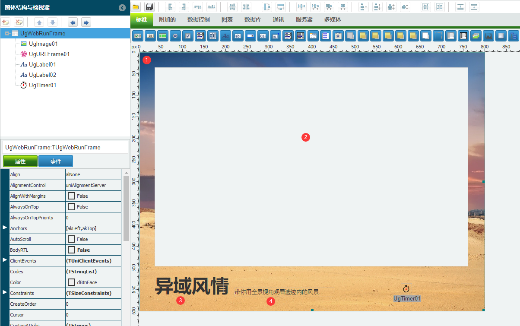Click the align bottoms toolbar icon
The image size is (520, 326).
point(211,7)
